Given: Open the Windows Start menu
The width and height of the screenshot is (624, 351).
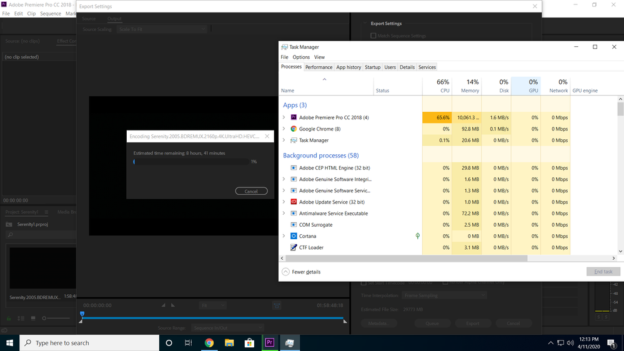Looking at the screenshot, I should pyautogui.click(x=9, y=343).
